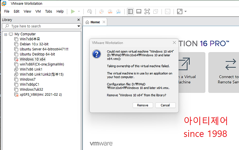Click the Connect to Remote Server tile
The image size is (239, 150).
[224, 72]
